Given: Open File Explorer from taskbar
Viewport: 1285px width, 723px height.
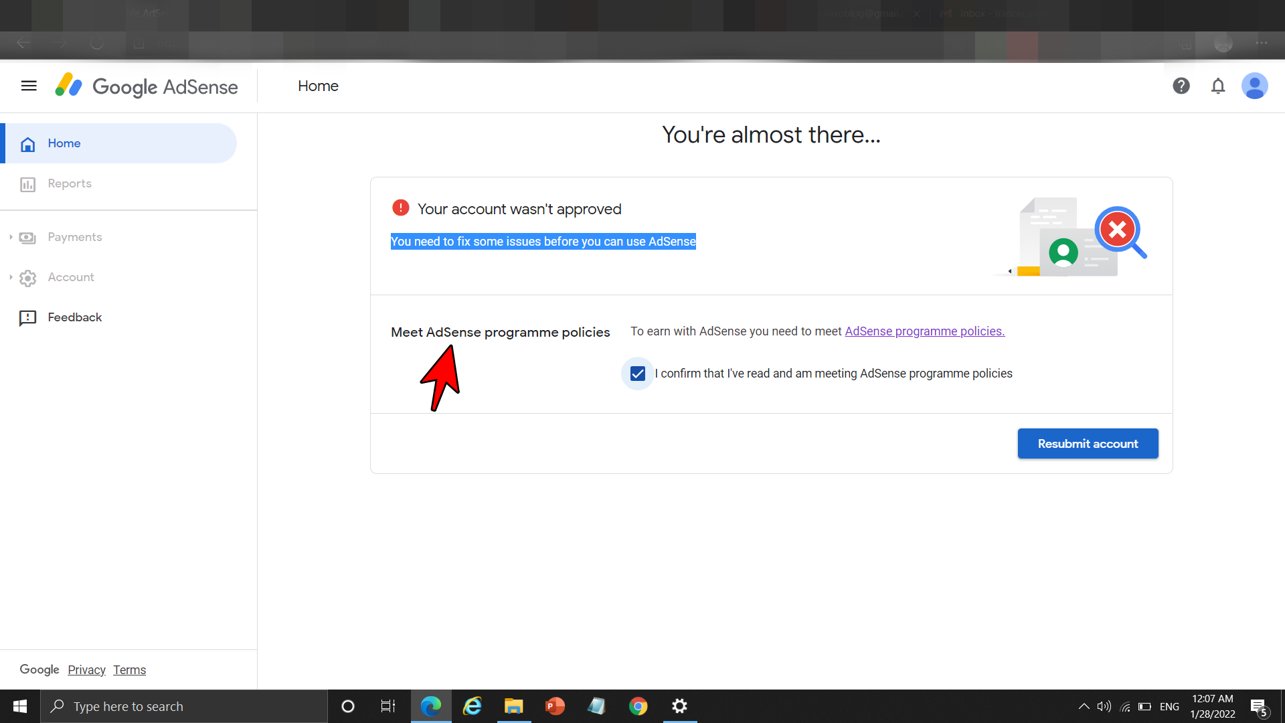Looking at the screenshot, I should (x=514, y=706).
